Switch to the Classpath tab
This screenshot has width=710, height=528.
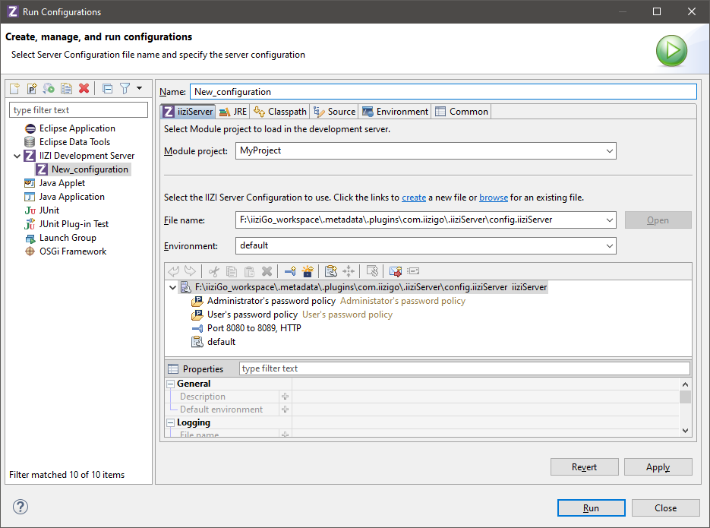[x=280, y=112]
